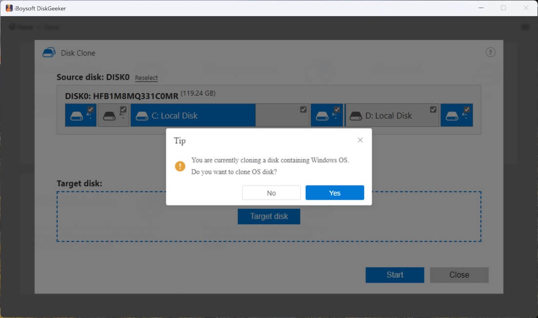Click the Reselect source disk link
Viewport: 538px width, 318px height.
[146, 78]
